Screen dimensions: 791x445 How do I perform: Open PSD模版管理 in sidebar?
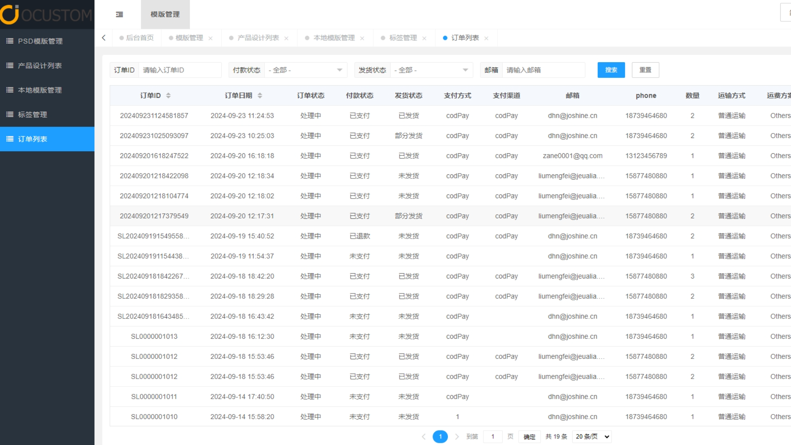click(x=40, y=41)
